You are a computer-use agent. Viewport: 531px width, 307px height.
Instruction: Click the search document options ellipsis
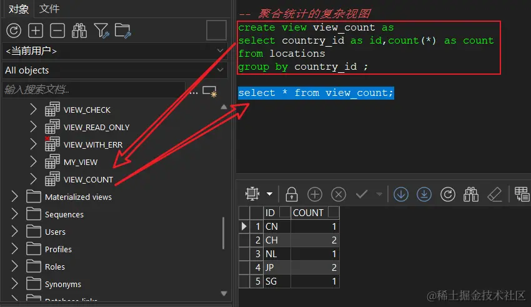pyautogui.click(x=194, y=92)
